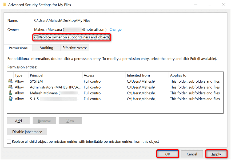Sort entries by Principal column header
The image size is (231, 160).
37,75
